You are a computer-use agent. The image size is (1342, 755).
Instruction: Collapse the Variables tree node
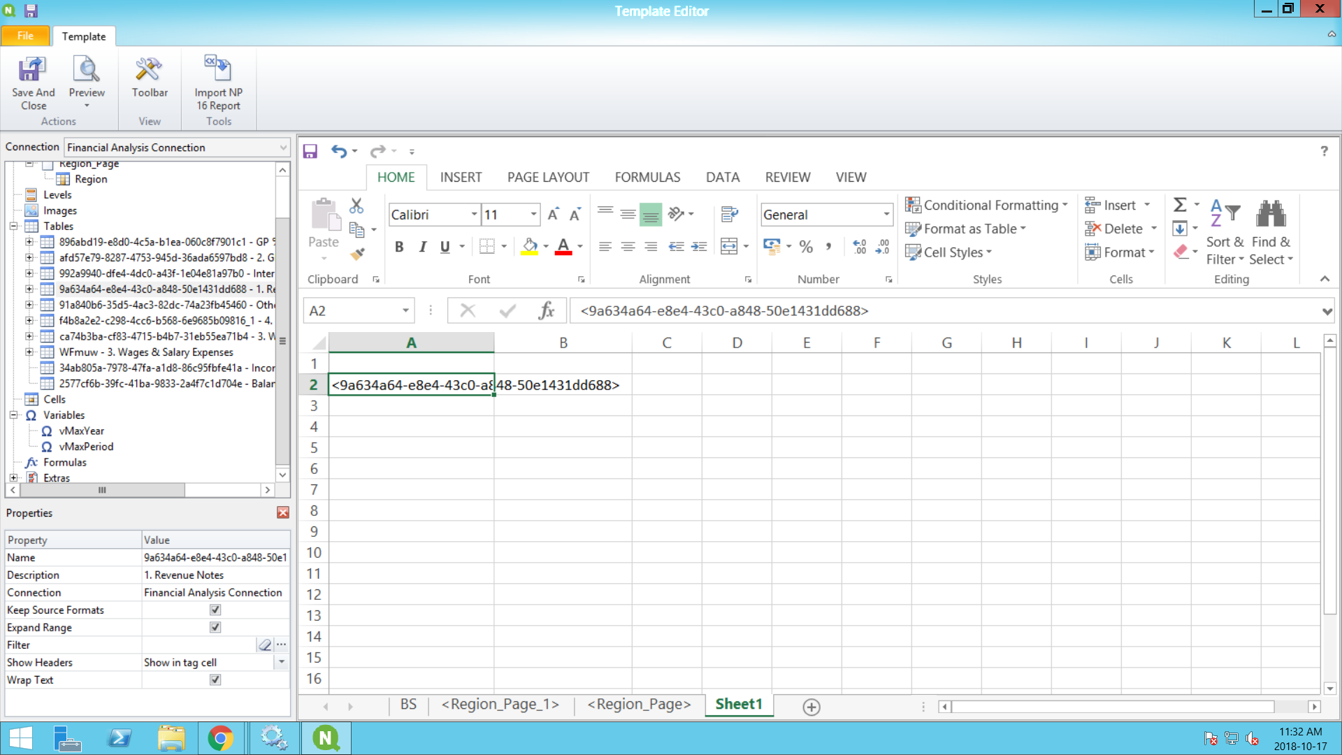click(x=13, y=415)
